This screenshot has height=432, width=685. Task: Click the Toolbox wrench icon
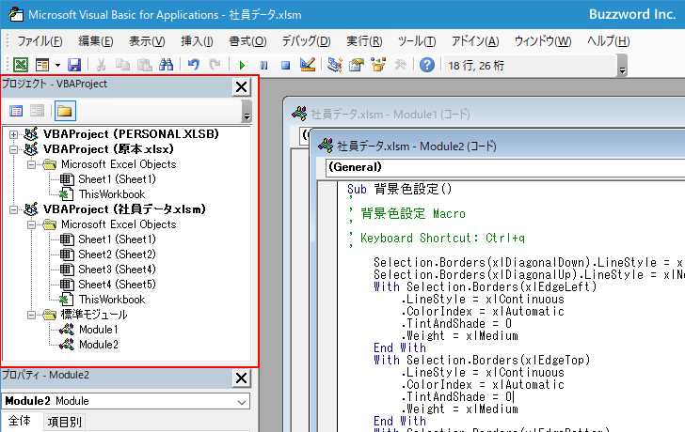coord(400,65)
